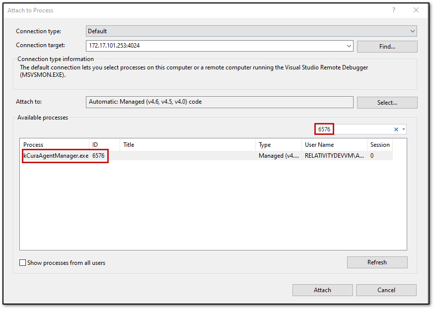This screenshot has width=434, height=309.
Task: Sort by the Title column header
Action: pyautogui.click(x=187, y=144)
